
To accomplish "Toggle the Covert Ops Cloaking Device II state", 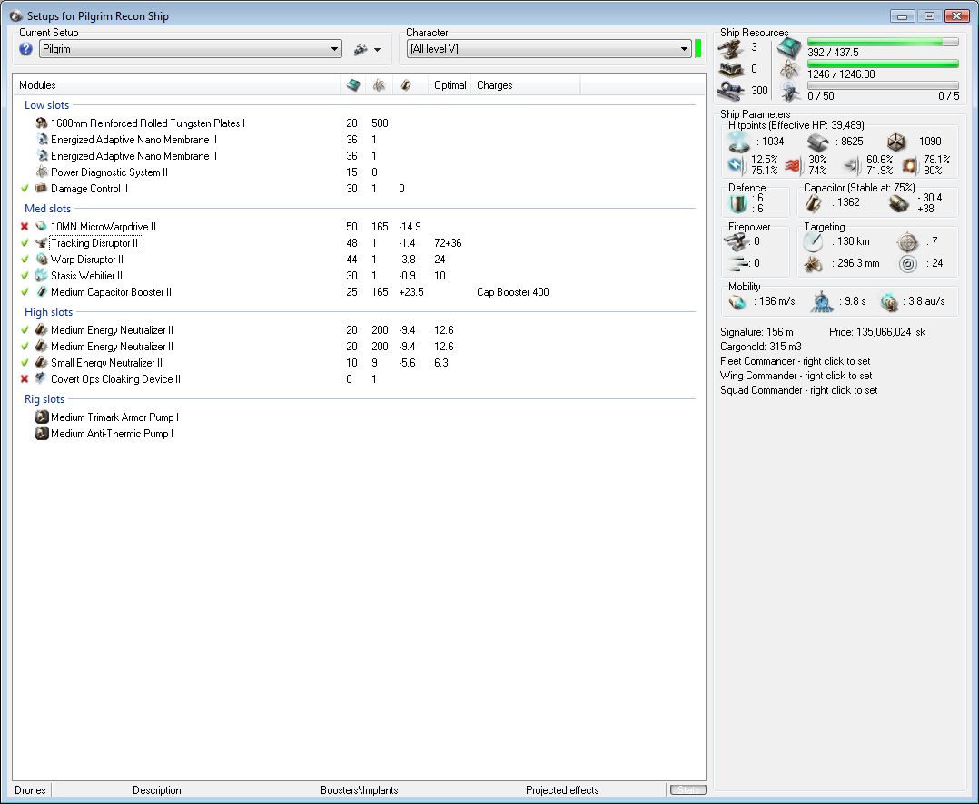I will click(25, 378).
